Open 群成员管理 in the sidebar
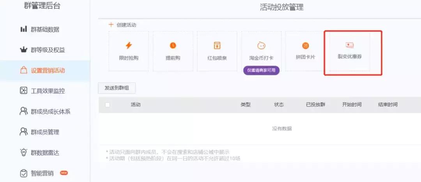The height and width of the screenshot is (182, 421). [45, 132]
